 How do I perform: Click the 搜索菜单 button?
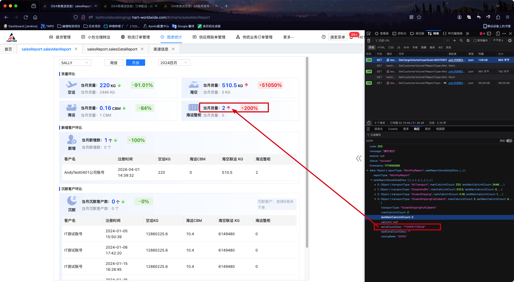pyautogui.click(x=337, y=37)
